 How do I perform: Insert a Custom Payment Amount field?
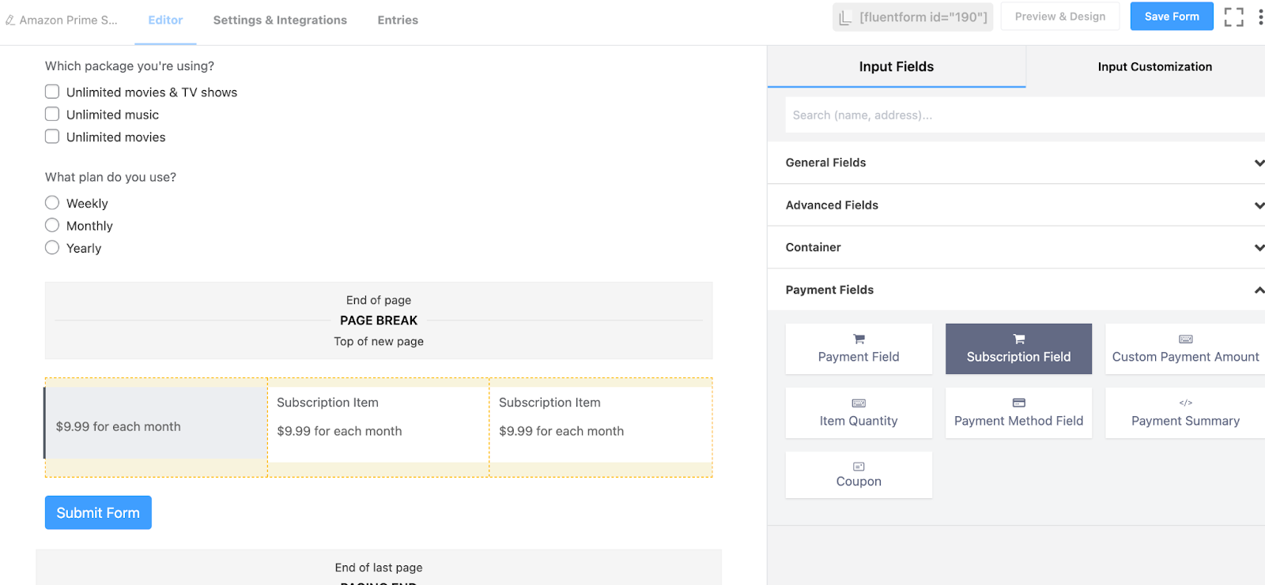(x=1184, y=348)
